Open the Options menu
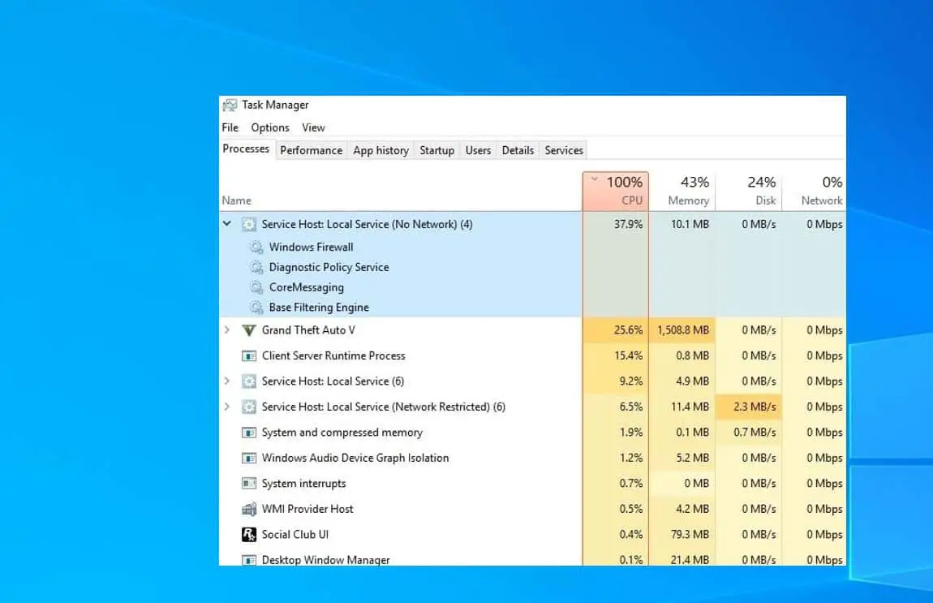The width and height of the screenshot is (933, 603). (270, 127)
